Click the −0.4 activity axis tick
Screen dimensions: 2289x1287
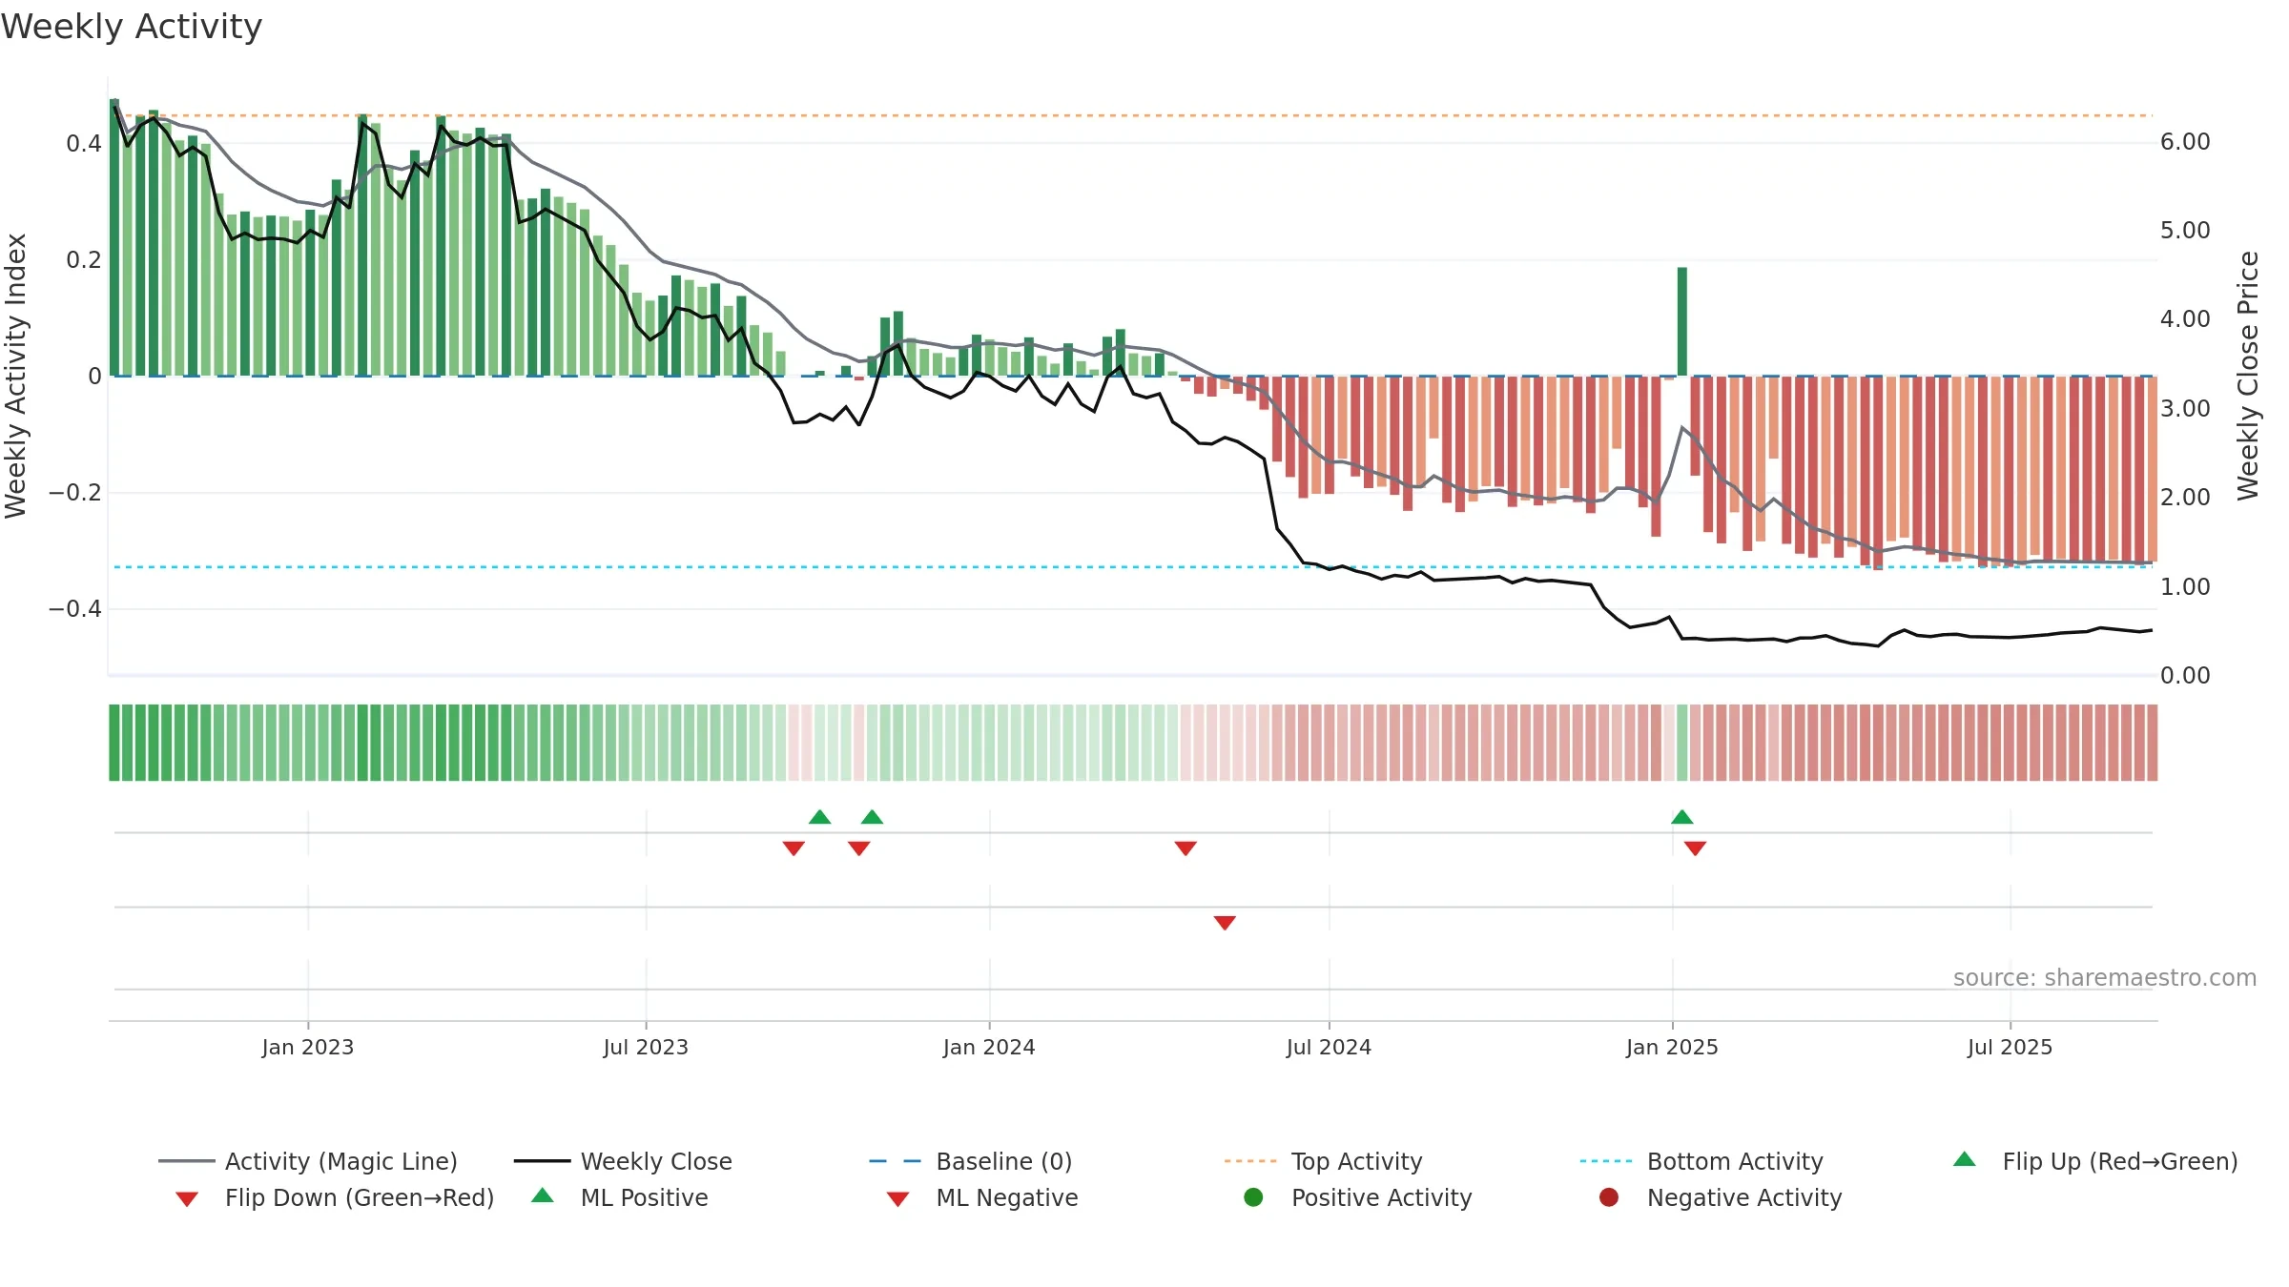(x=75, y=608)
